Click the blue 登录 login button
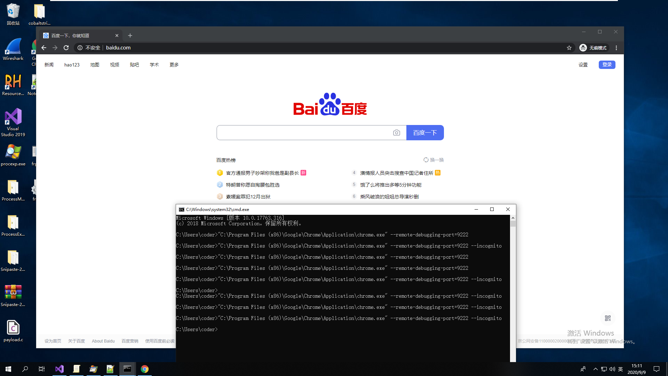 607,65
